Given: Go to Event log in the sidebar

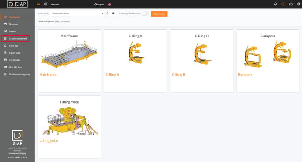Looking at the screenshot, I should tap(14, 46).
